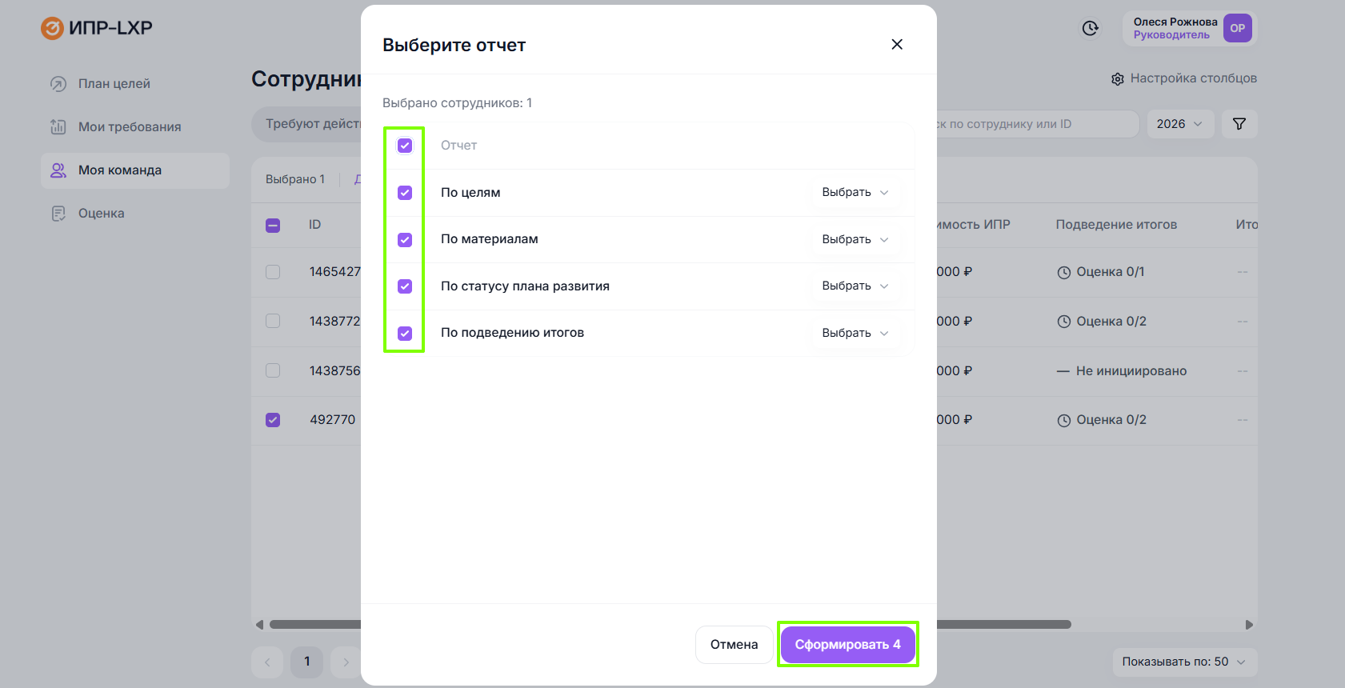Click the План целей target icon
This screenshot has height=688, width=1345.
coord(58,84)
